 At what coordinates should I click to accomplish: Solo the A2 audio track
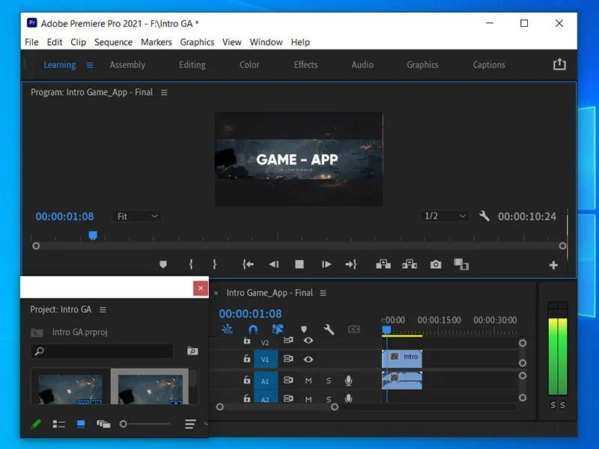(329, 398)
